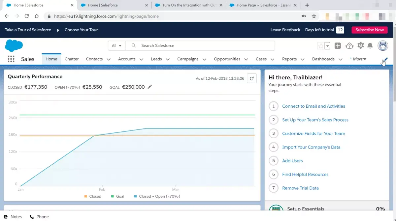The height and width of the screenshot is (221, 396).
Task: Click the browser address bar URL
Action: pos(106,16)
